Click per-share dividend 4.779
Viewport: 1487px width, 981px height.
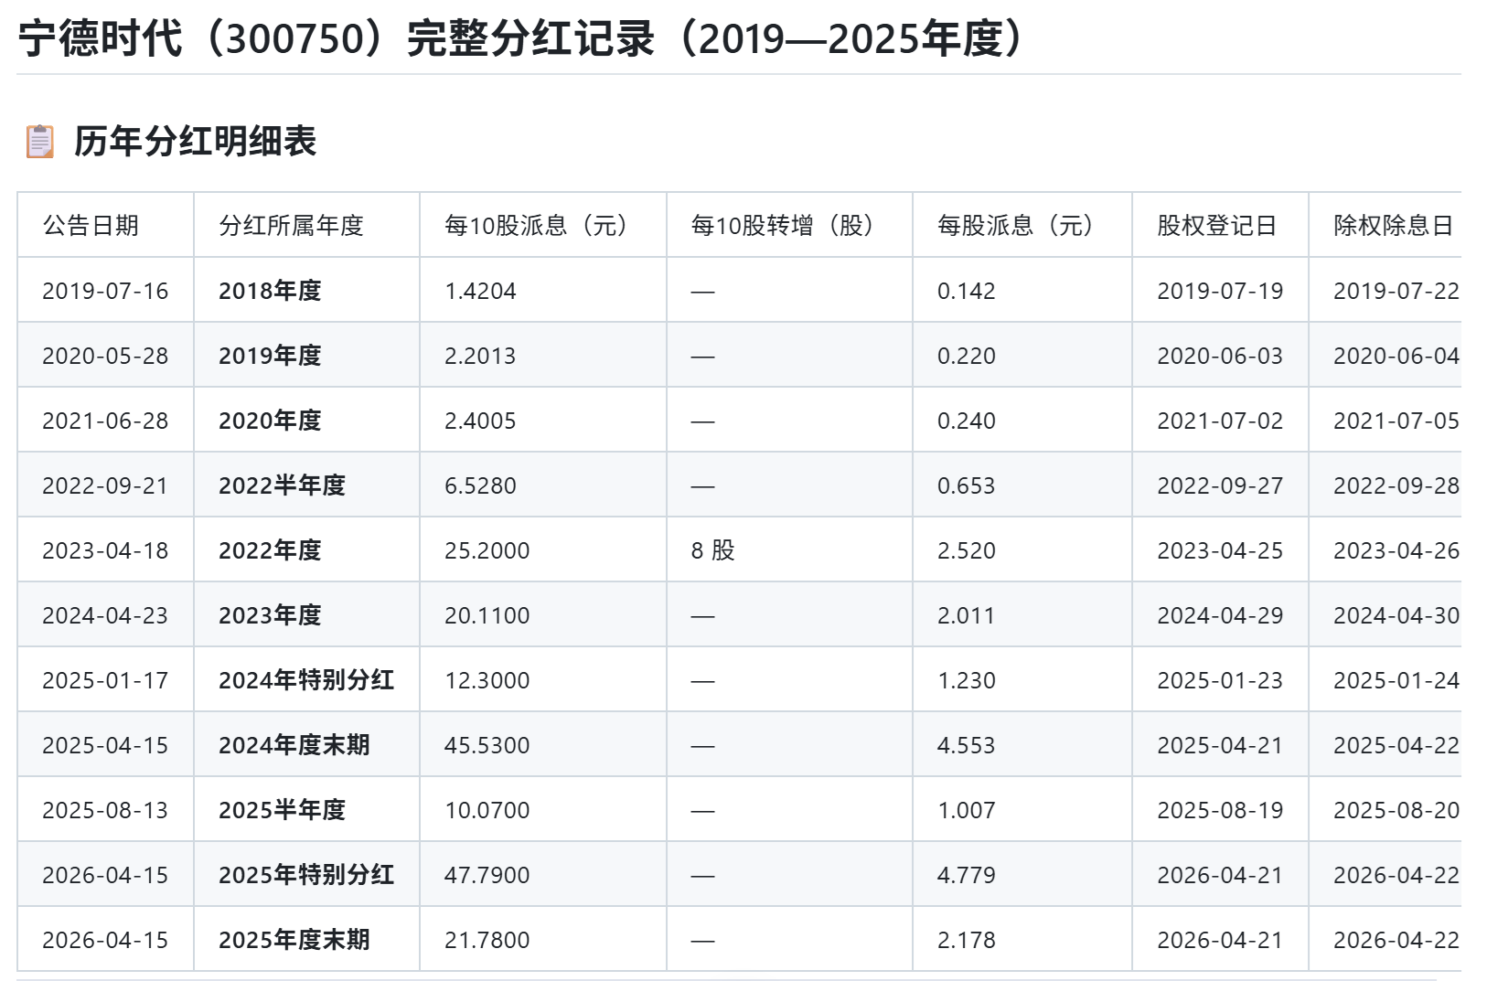point(966,875)
